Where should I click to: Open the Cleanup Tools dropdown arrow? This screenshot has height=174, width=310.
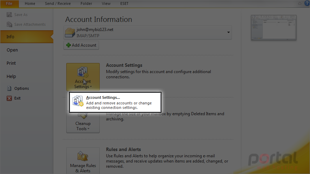(88, 129)
